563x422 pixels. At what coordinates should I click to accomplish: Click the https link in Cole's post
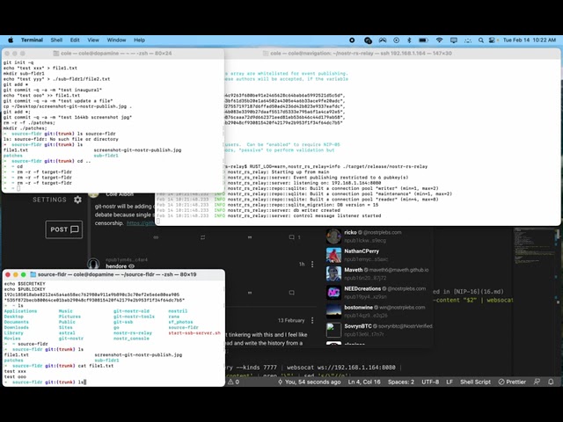141,223
